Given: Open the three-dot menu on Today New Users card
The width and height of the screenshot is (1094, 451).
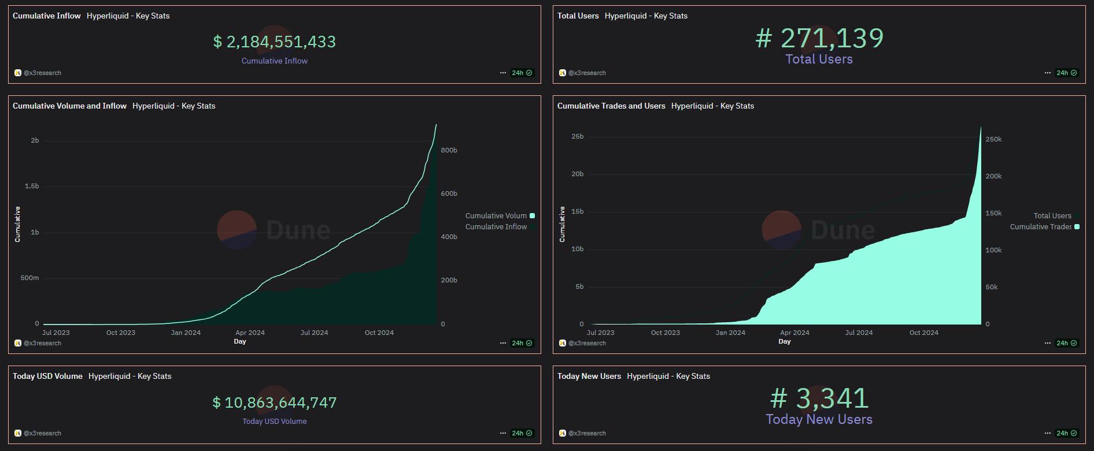Looking at the screenshot, I should tap(1048, 433).
